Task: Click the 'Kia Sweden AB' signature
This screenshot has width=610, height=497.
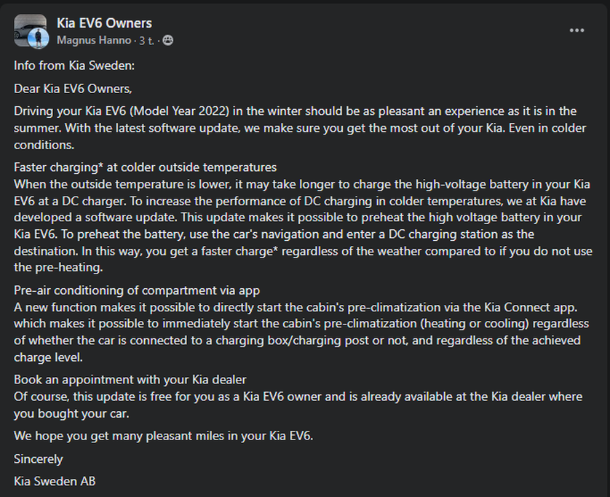Action: click(x=55, y=482)
